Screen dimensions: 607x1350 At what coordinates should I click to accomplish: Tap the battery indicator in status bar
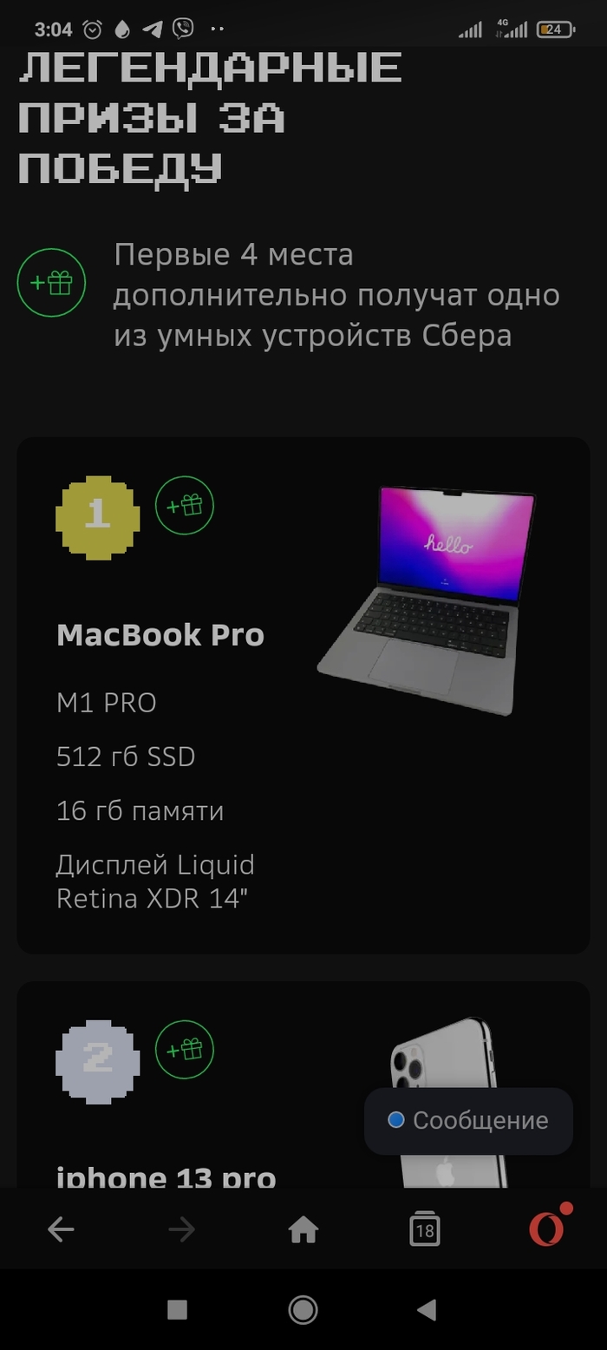tap(555, 29)
